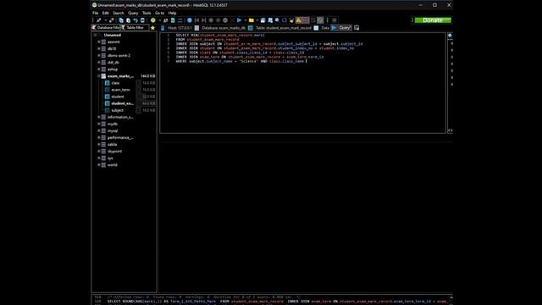Click the Load SQL file folder icon
This screenshot has width=542, height=305.
252,20
